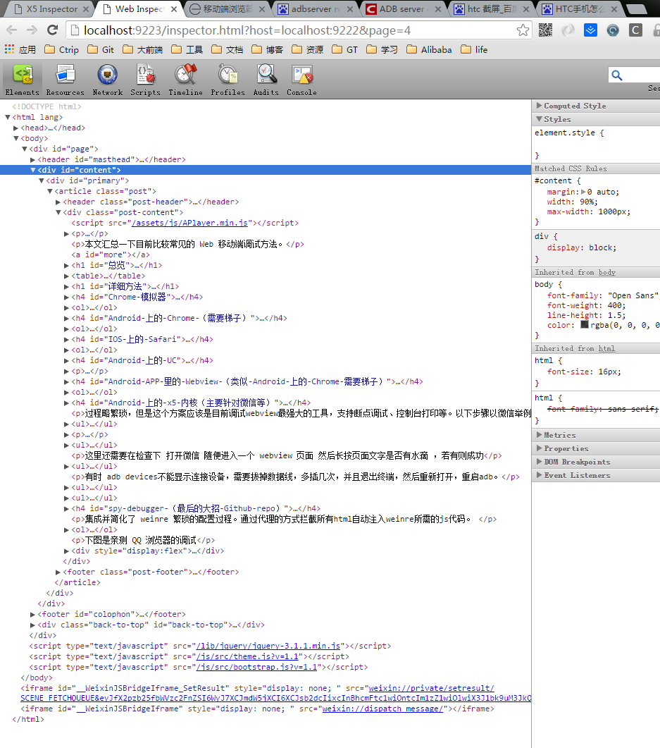The width and height of the screenshot is (660, 748).
Task: Click the body color rgba swatch
Action: coord(584,325)
